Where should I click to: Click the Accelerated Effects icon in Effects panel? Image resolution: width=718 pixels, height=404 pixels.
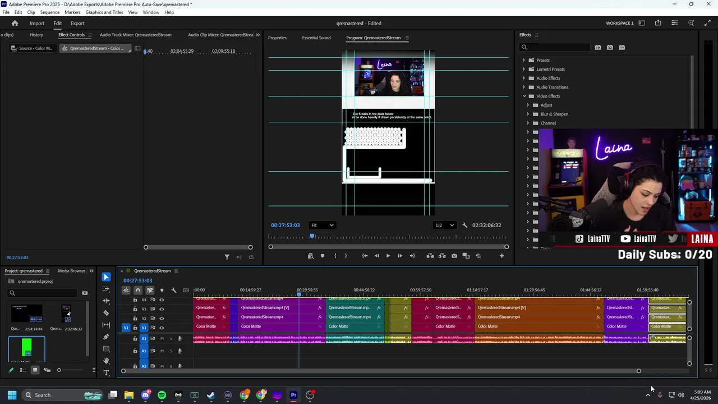click(x=598, y=47)
